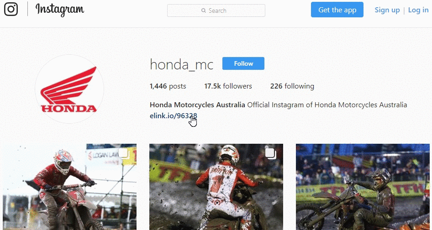Image resolution: width=432 pixels, height=230 pixels.
Task: Open first post of red rider
Action: pyautogui.click(x=69, y=187)
